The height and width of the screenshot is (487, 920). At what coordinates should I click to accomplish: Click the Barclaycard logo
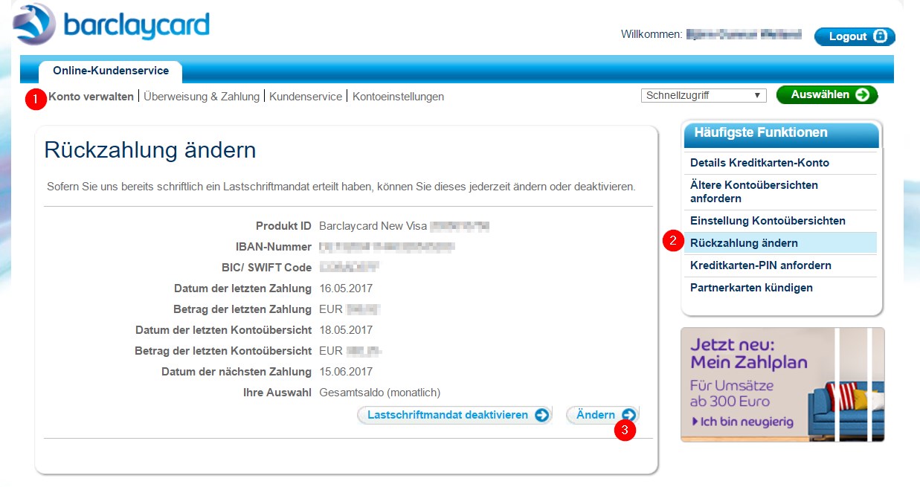tap(111, 25)
